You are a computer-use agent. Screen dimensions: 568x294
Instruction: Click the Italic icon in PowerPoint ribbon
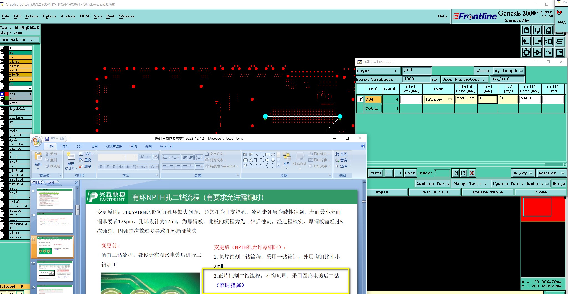click(107, 167)
